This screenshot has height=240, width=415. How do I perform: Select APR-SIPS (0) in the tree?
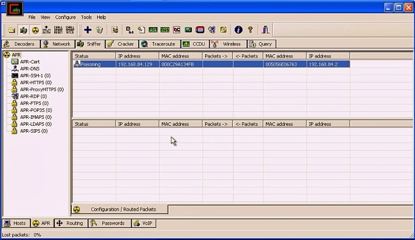(34, 131)
